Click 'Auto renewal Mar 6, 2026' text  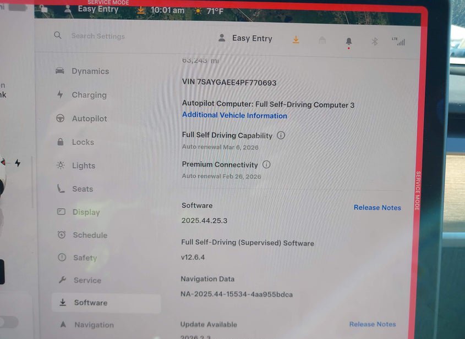pos(220,147)
